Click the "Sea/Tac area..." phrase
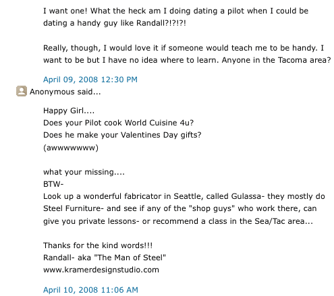Viewport: 334px width, 296px height. point(283,221)
